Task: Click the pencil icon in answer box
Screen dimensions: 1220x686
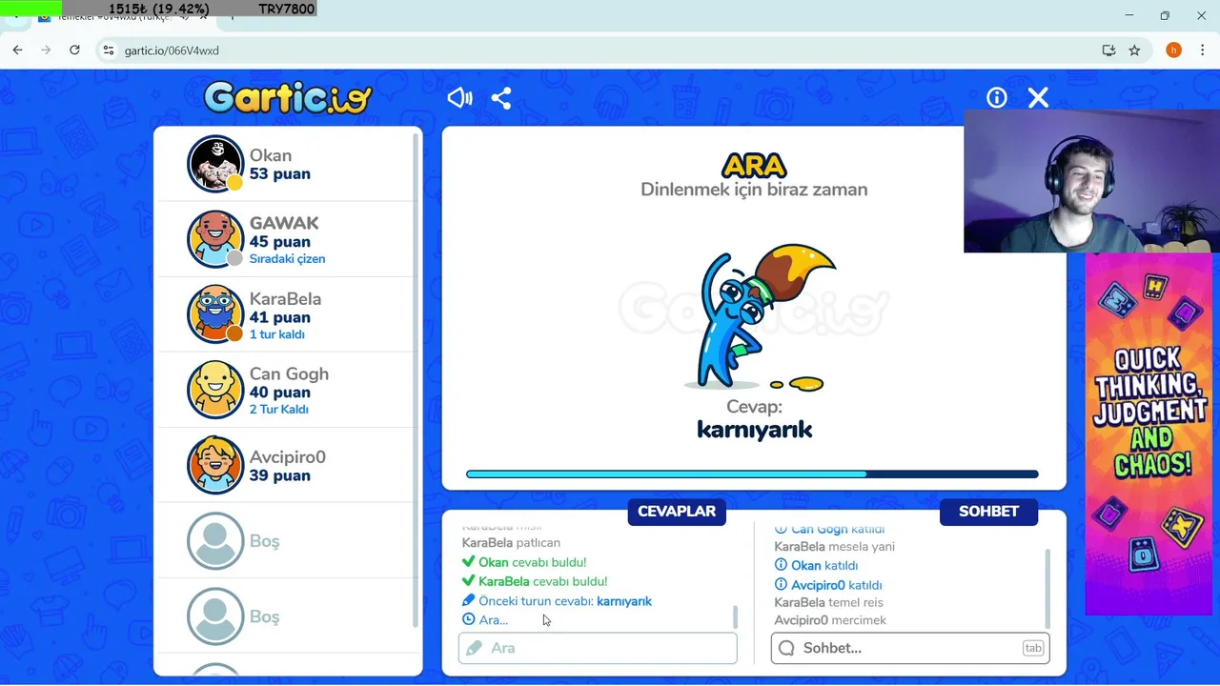Action: pos(474,648)
